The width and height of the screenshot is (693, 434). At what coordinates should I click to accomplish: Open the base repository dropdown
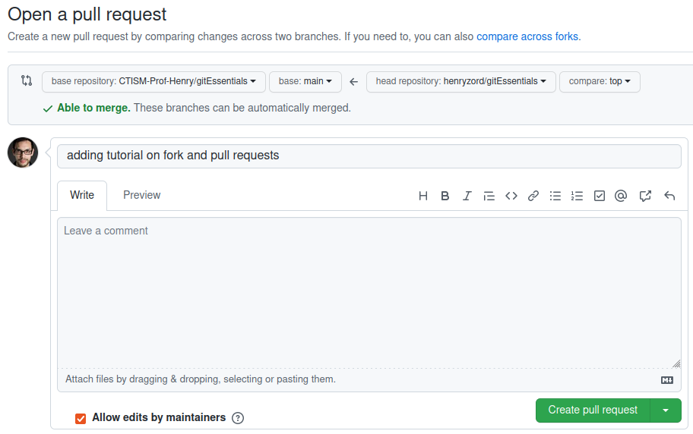coord(153,81)
